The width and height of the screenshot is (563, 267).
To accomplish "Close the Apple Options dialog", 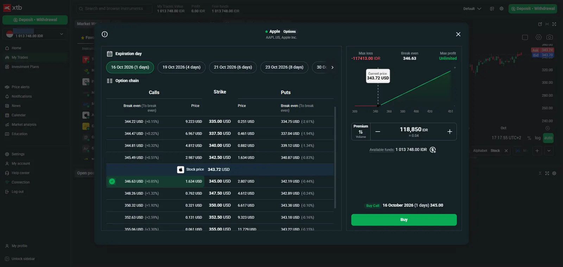I will tap(458, 34).
